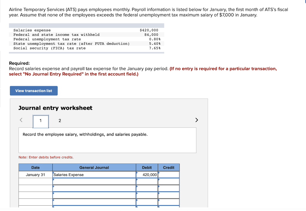Select journal entry tab 1

(41, 120)
